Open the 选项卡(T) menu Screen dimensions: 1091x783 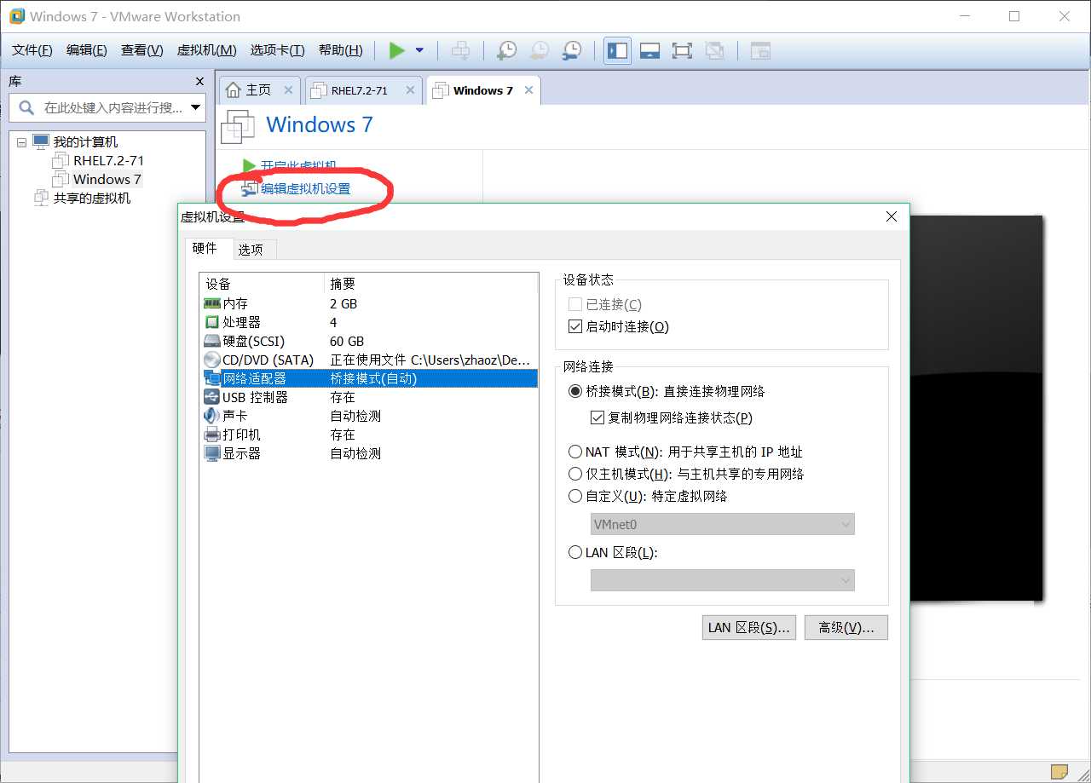click(277, 50)
